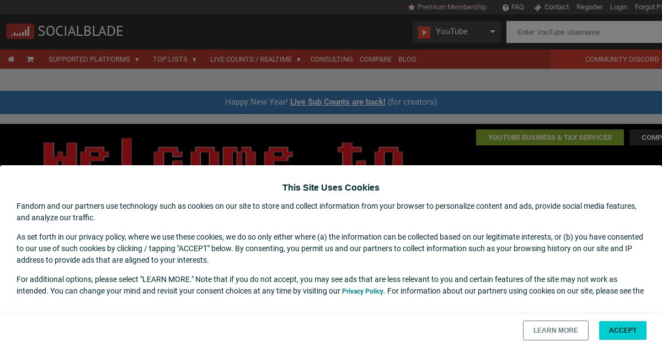
Task: Expand Supported Platforms menu
Action: click(94, 59)
